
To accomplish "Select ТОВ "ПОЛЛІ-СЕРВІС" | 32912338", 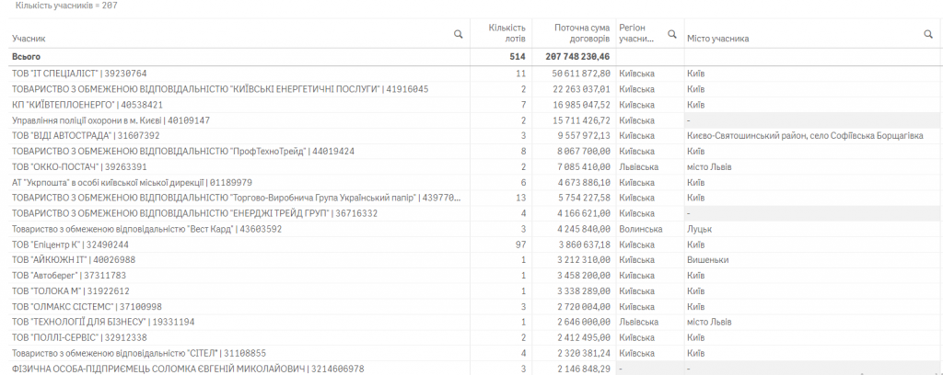I will tap(79, 338).
